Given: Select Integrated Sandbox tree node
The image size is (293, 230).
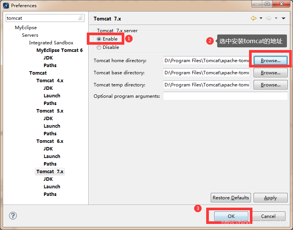Looking at the screenshot, I should tap(51, 43).
